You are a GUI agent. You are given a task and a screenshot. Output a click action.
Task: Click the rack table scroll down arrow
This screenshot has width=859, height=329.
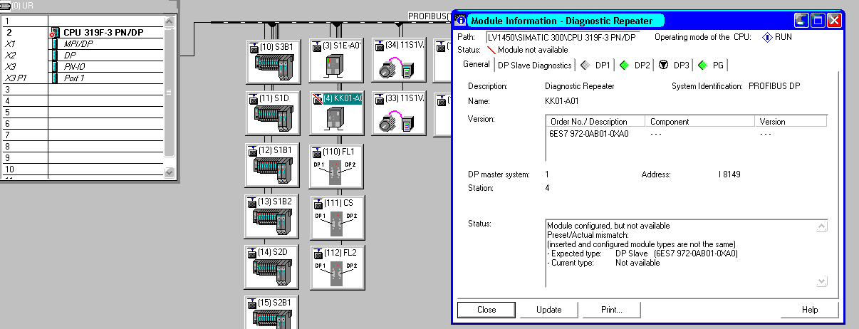[169, 172]
